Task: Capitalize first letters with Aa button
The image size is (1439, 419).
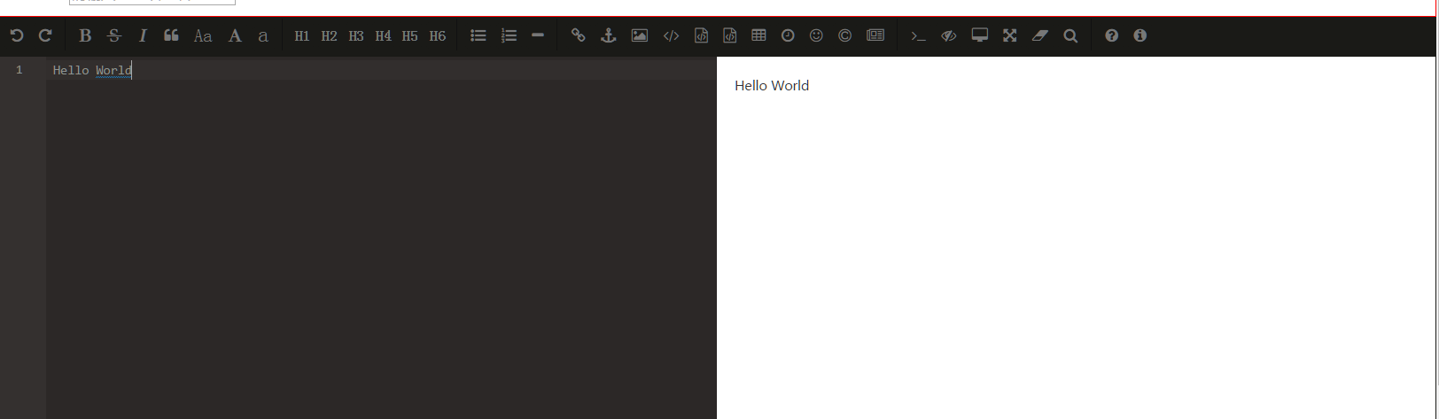Action: pos(203,35)
